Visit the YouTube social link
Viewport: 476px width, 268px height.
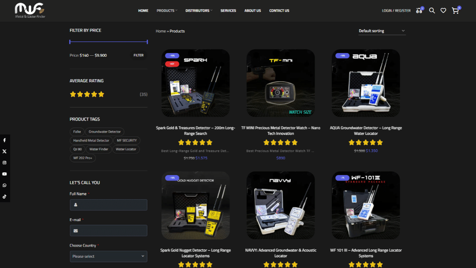point(5,174)
